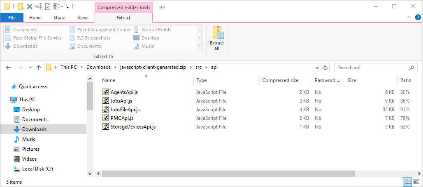Screen dimensions: 423x187
Task: Click the Extract all button
Action: click(217, 38)
